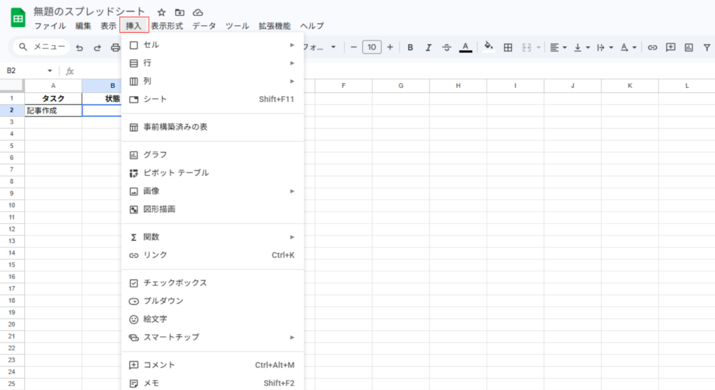715x390 pixels.
Task: Open the 拡張機能 menu
Action: tap(274, 26)
